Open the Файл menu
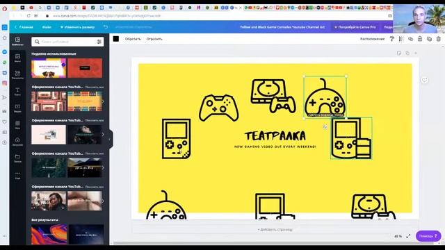The width and height of the screenshot is (445, 250). point(47,27)
